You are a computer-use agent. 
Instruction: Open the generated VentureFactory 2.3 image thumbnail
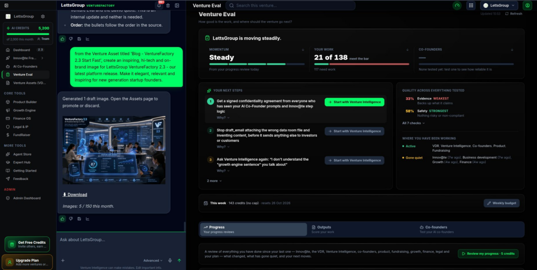point(114,150)
